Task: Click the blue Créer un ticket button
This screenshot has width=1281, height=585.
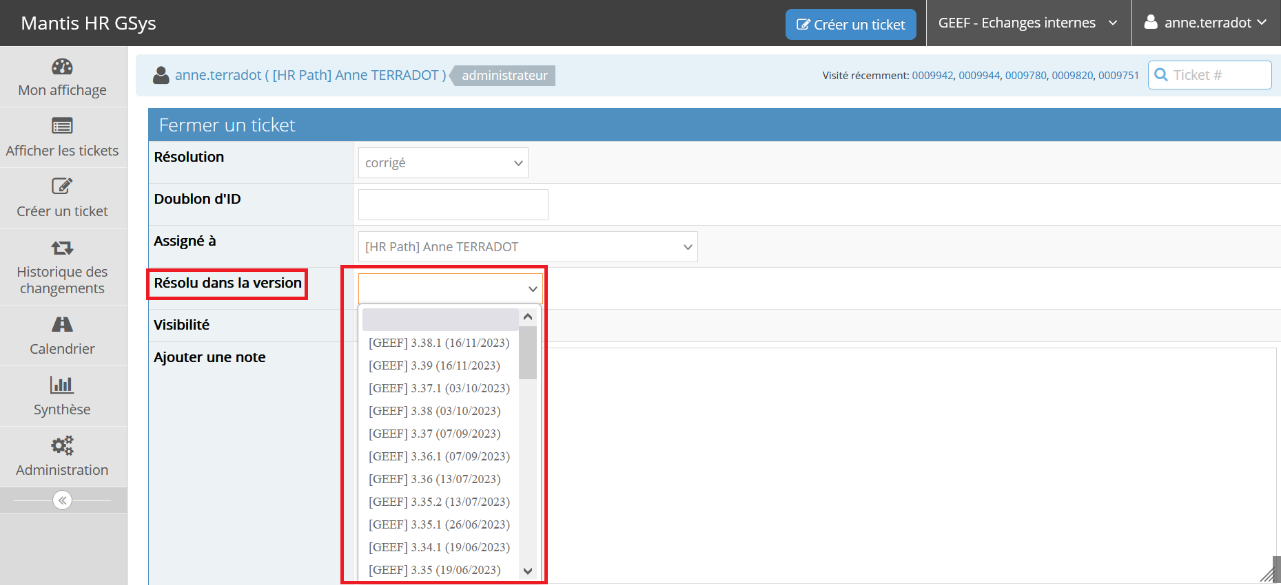Action: tap(850, 25)
